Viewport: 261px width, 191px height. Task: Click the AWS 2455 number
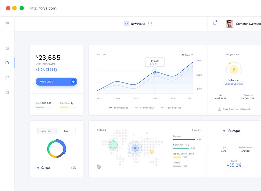point(221,98)
